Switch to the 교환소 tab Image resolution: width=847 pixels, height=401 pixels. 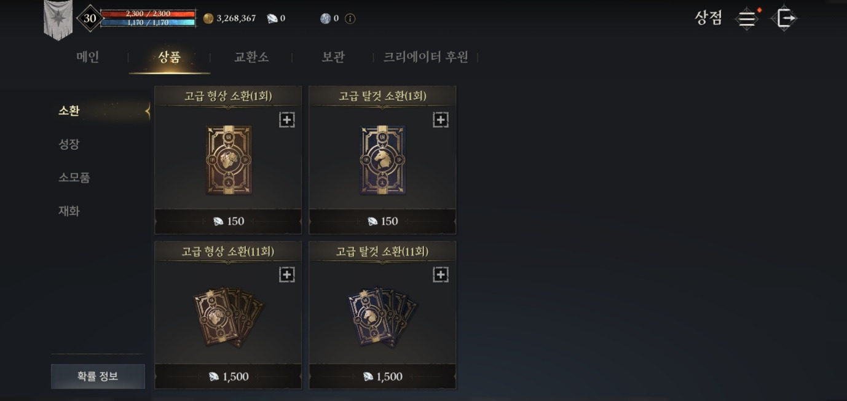pyautogui.click(x=251, y=57)
